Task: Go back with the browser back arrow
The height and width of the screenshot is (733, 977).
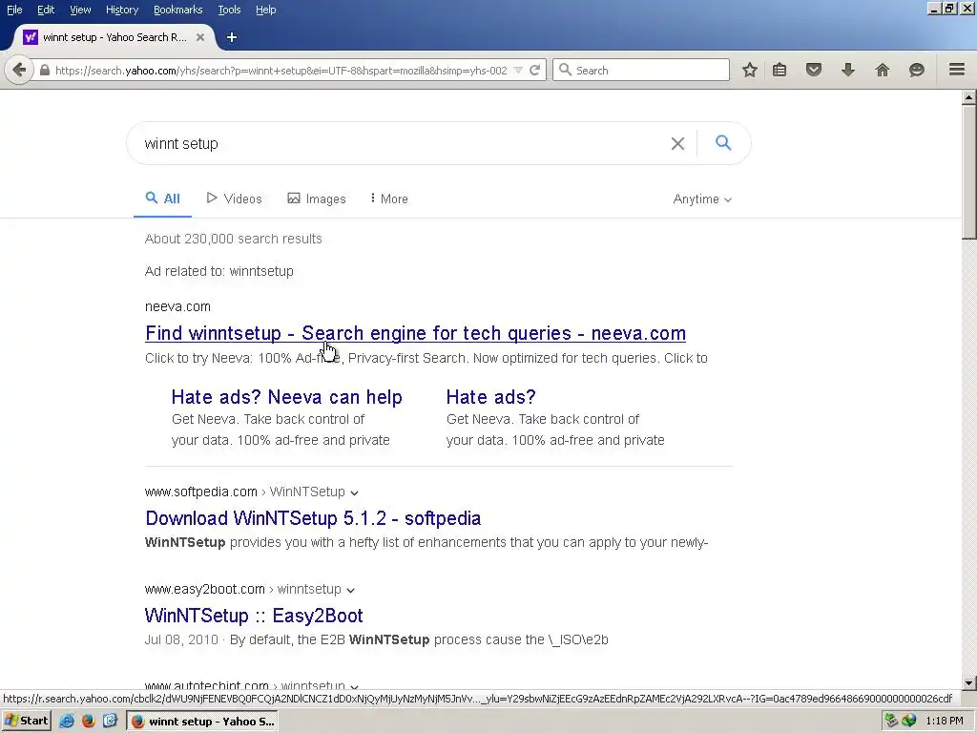Action: [x=19, y=70]
